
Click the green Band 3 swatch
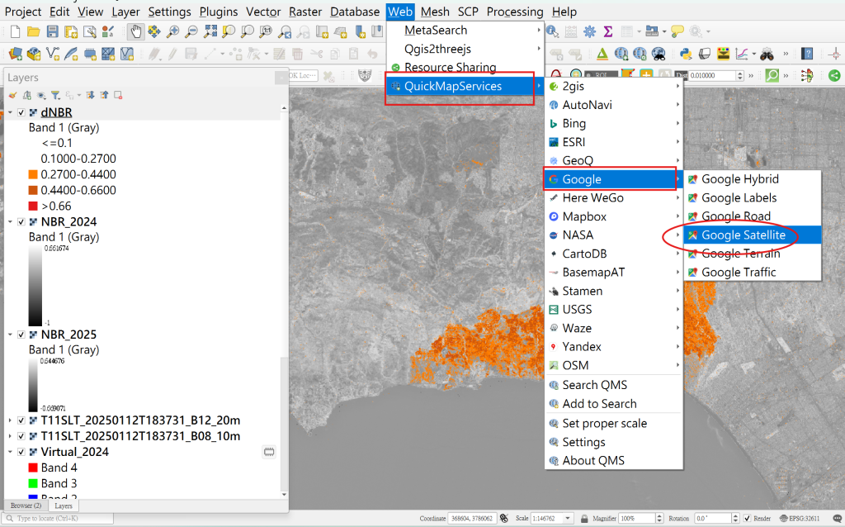pos(33,483)
